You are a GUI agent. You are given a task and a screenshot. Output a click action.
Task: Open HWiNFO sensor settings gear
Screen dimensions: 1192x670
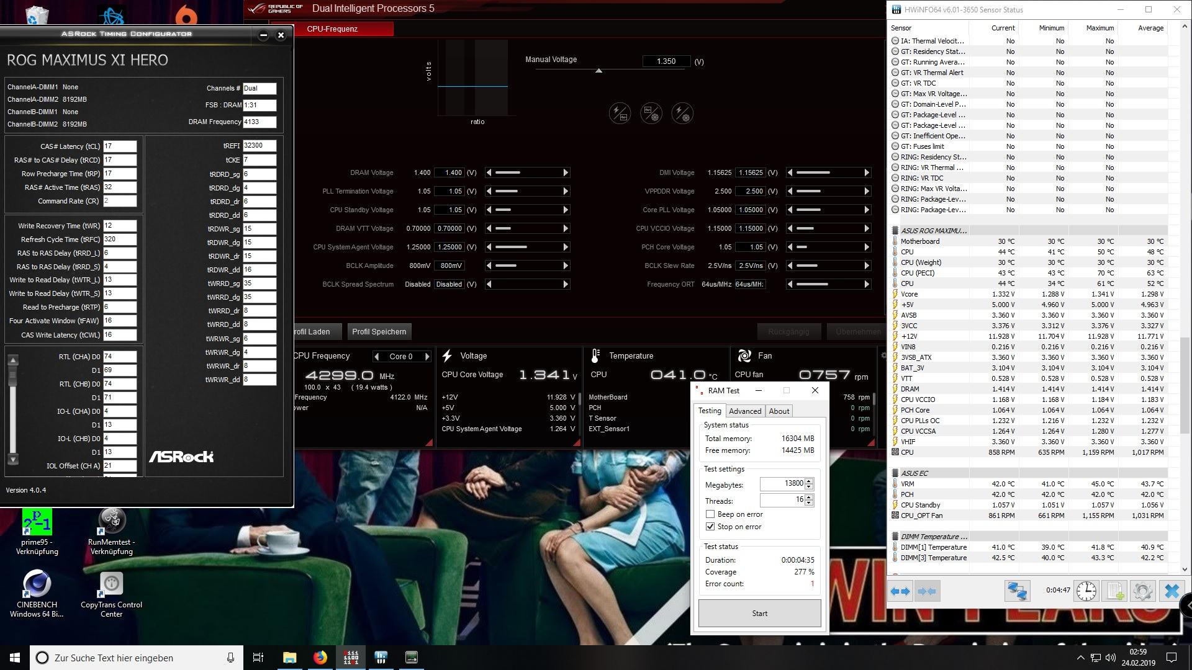click(x=1143, y=591)
